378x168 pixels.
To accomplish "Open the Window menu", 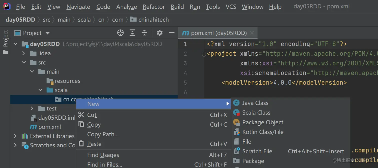I will coord(252,7).
